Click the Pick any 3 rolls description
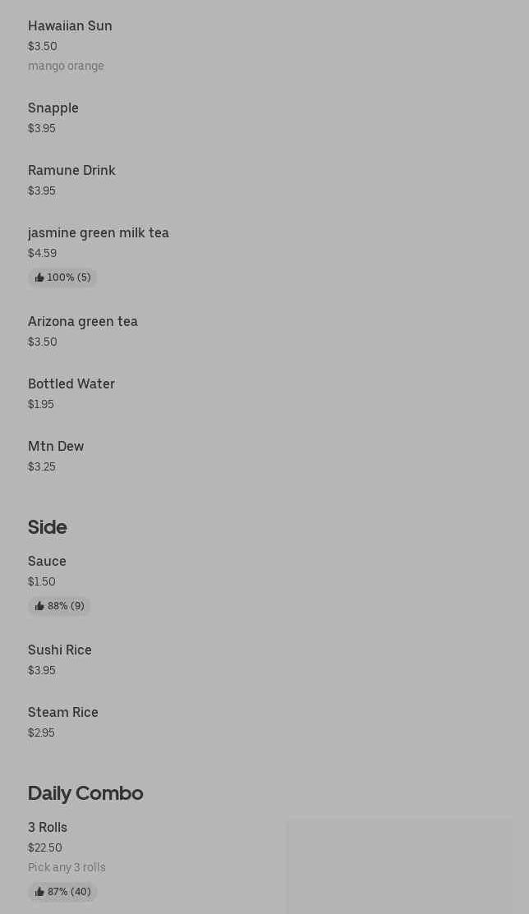The width and height of the screenshot is (529, 914). 67,867
